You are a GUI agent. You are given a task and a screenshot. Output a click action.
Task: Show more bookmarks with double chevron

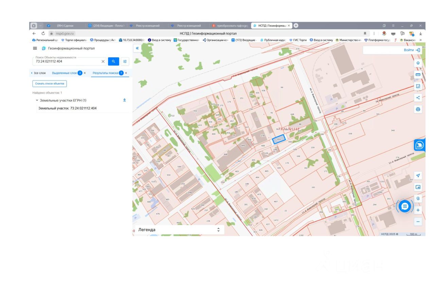[421, 40]
